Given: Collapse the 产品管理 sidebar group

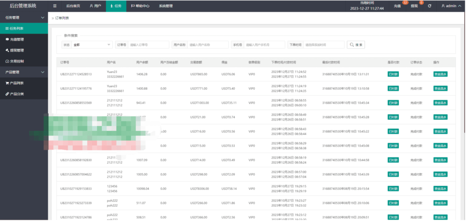Looking at the screenshot, I should pyautogui.click(x=24, y=72).
